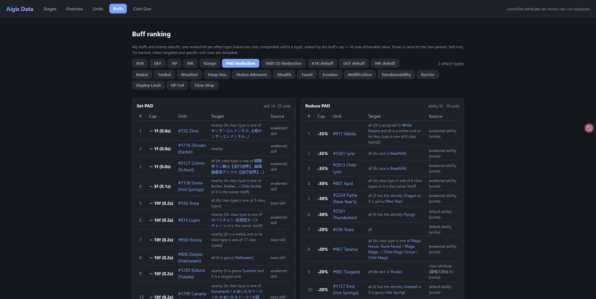Select the MR debuff filter

(385, 63)
